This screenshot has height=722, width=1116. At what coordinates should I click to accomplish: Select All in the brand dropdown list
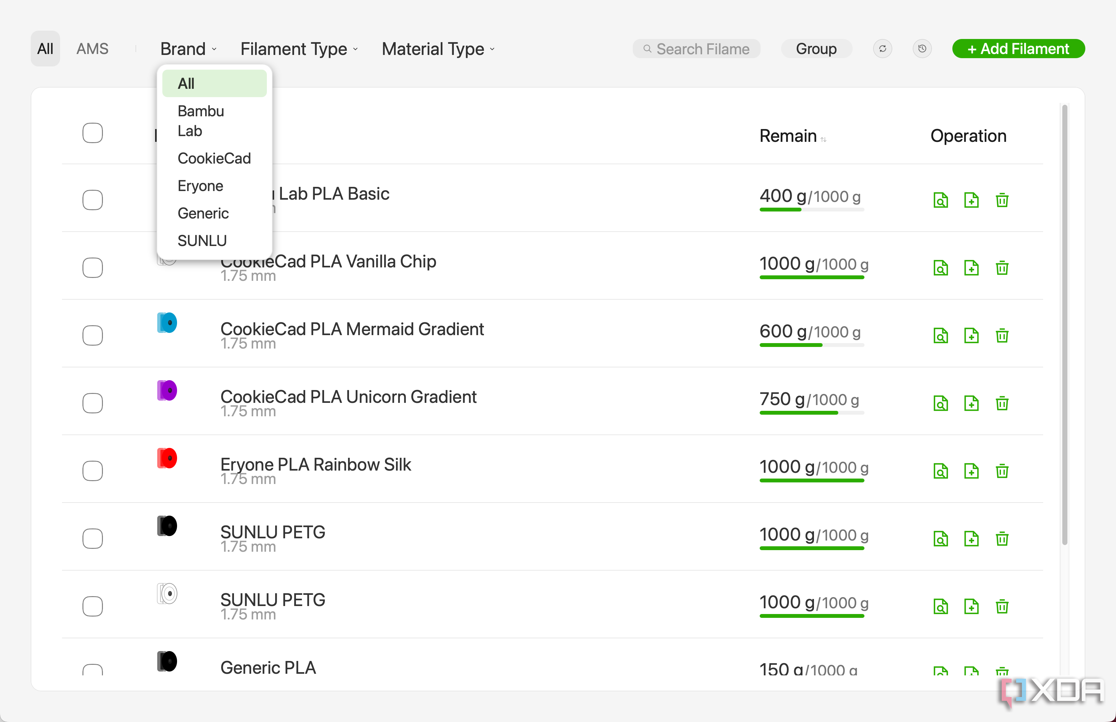pos(214,83)
